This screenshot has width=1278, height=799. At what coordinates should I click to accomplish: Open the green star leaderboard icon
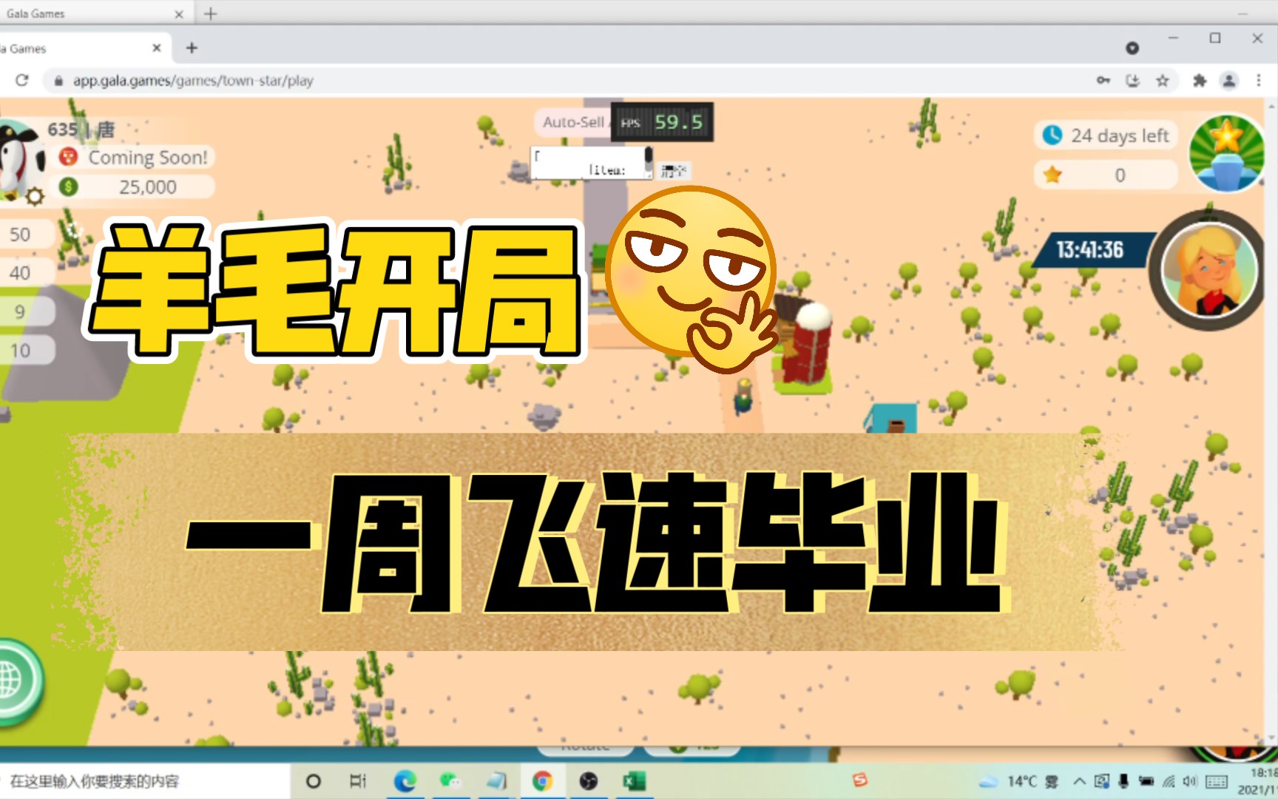(x=1226, y=153)
